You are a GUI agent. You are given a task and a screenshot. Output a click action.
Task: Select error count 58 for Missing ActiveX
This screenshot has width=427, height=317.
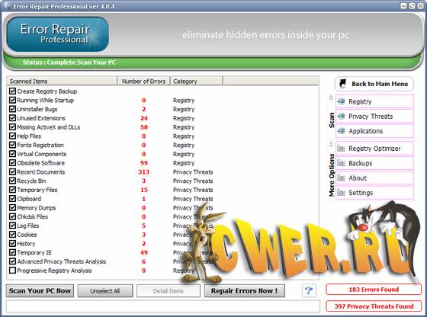[144, 127]
